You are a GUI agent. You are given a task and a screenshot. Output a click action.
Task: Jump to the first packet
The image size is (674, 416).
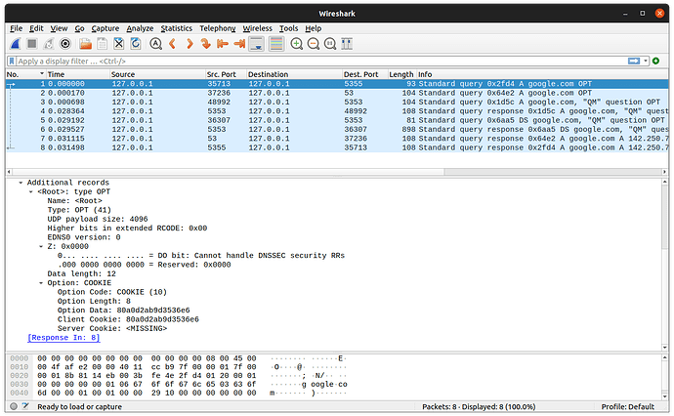click(223, 44)
